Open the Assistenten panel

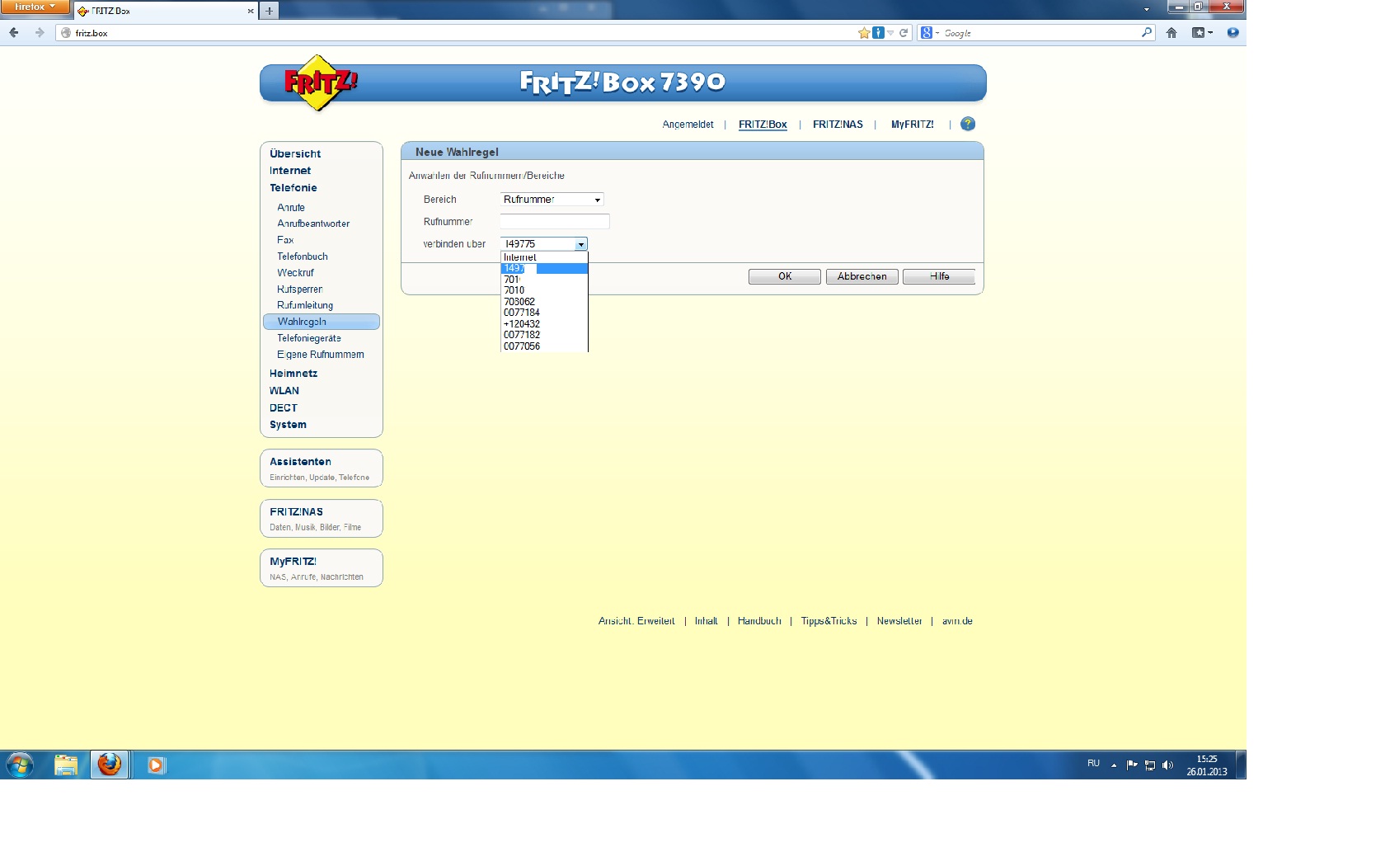pos(322,468)
